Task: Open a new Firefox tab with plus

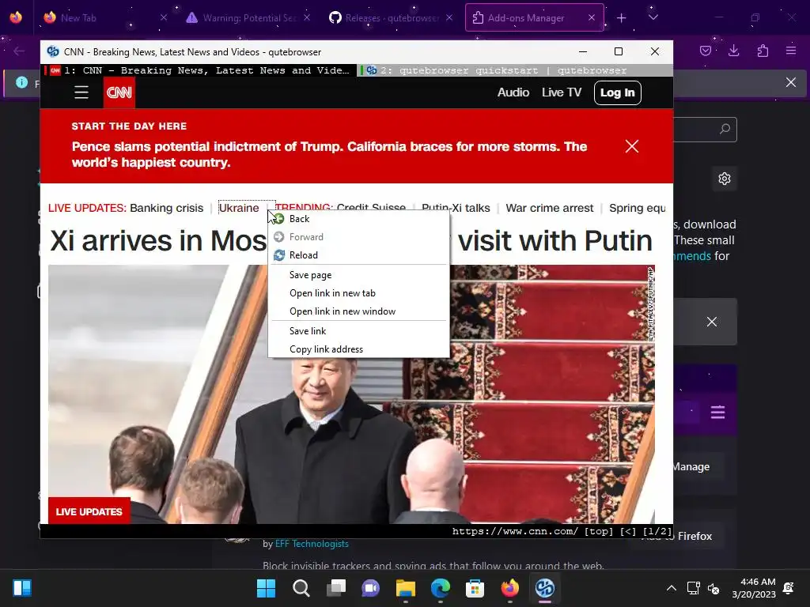Action: pyautogui.click(x=622, y=18)
